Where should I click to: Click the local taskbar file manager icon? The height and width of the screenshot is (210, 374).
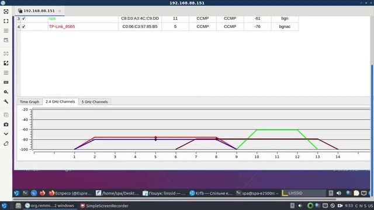pyautogui.click(x=18, y=206)
